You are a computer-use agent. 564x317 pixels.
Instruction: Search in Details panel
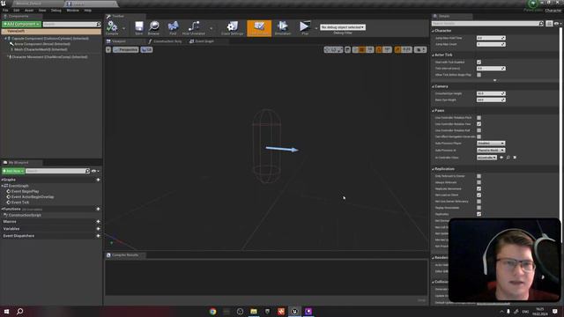tap(487, 24)
